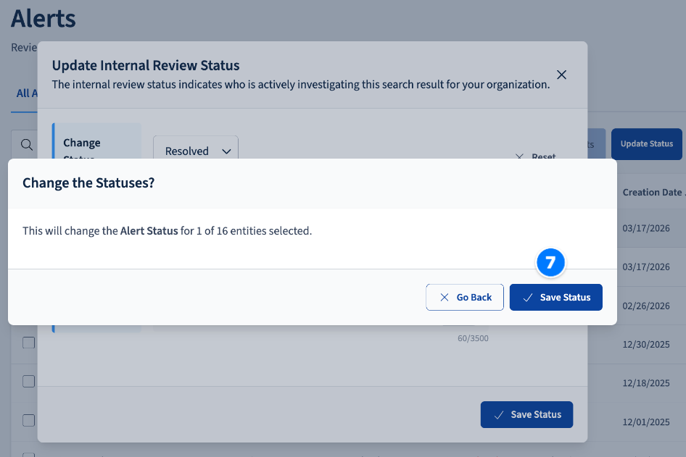
Task: Sort by the Creation Date column header
Action: [x=653, y=192]
